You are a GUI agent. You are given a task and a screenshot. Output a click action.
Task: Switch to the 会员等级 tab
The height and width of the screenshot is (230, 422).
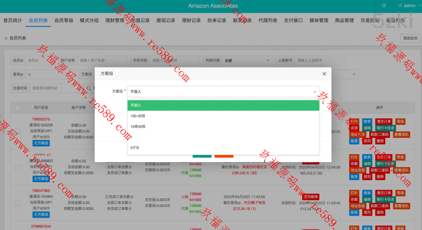tap(63, 20)
